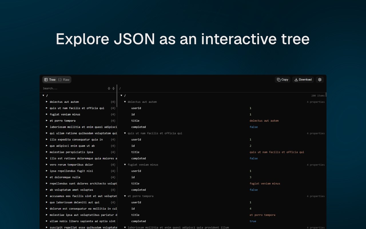
Task: Click id value '3' in main panel
Action: tap(250, 177)
